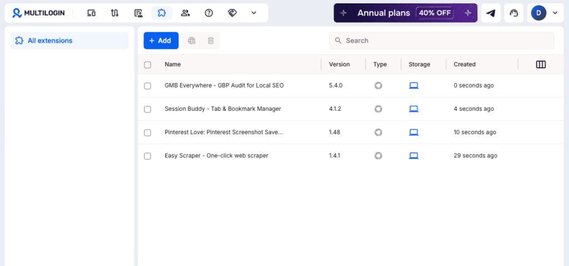Click the D user avatar
The height and width of the screenshot is (266, 569).
[538, 13]
